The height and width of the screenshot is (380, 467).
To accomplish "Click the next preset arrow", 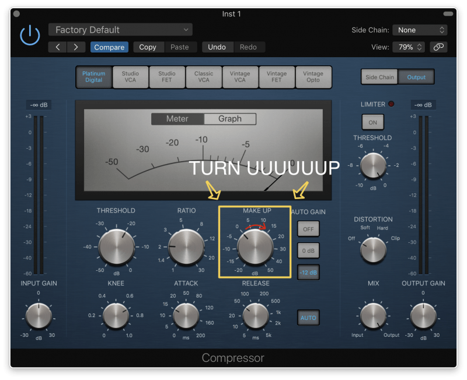I will 76,47.
